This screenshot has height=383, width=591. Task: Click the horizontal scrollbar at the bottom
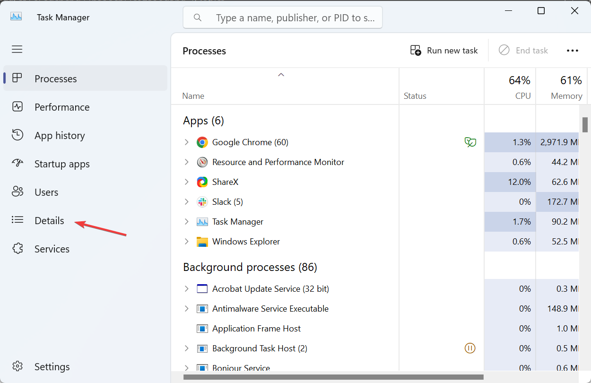pos(333,377)
